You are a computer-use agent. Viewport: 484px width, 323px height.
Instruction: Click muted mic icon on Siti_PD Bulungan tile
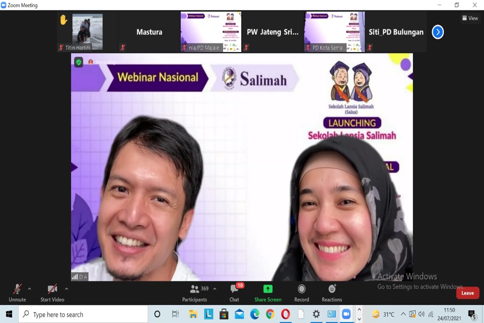click(x=370, y=48)
